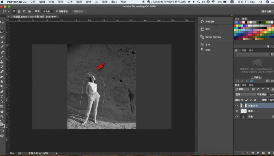Select the Dodge tool
Screen dimensions: 274x156
click(2, 86)
